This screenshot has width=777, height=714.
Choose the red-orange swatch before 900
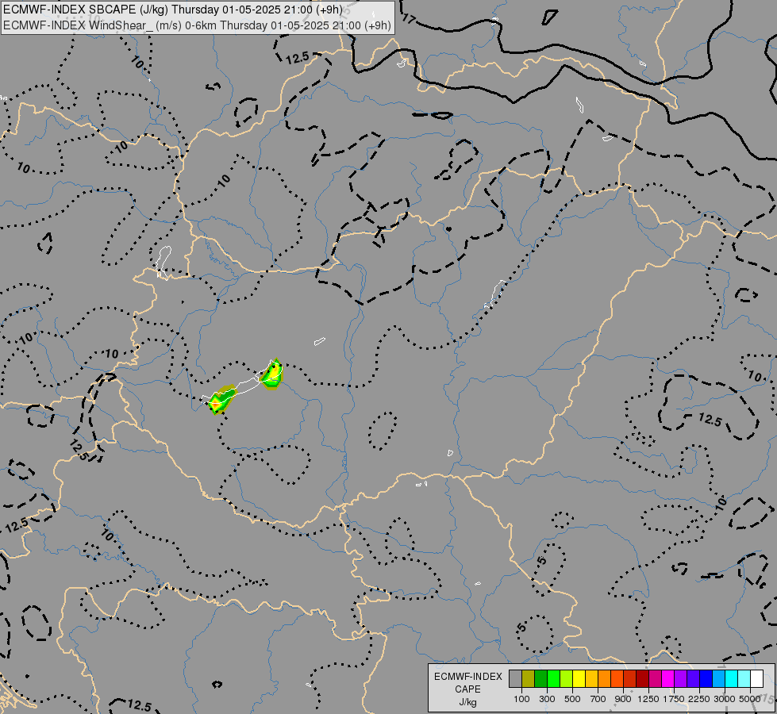[617, 678]
